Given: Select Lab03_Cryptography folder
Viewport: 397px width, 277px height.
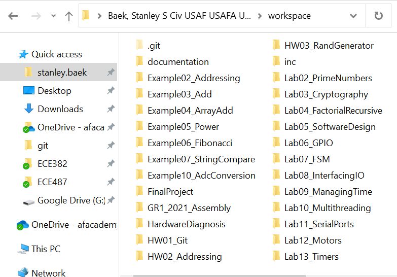Looking at the screenshot, I should point(320,94).
